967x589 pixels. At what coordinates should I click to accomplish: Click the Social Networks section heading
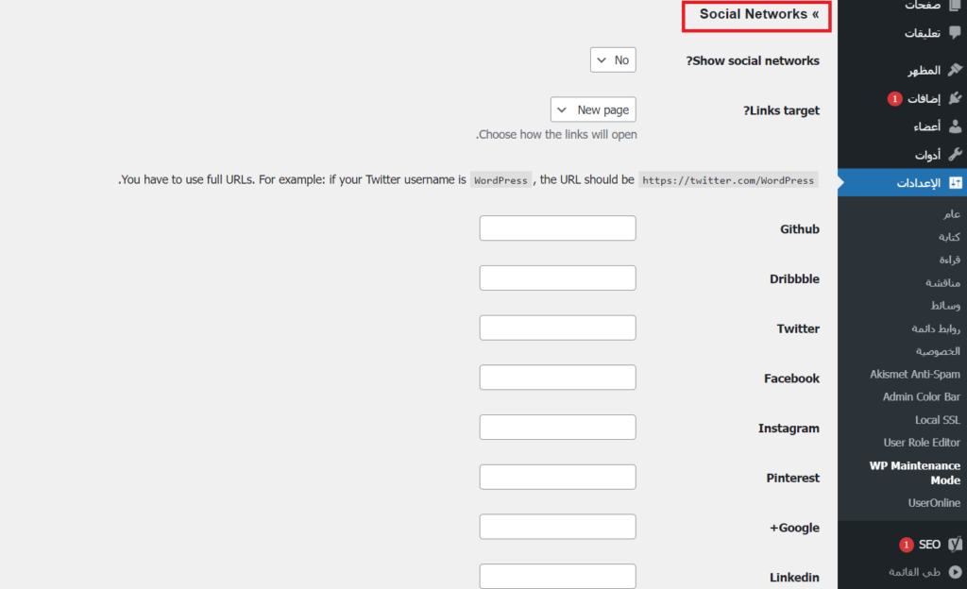[759, 14]
